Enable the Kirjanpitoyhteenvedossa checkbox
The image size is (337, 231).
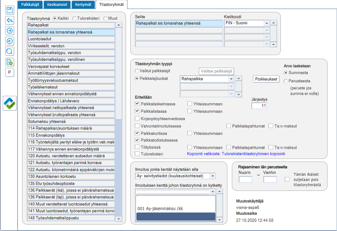137,118
